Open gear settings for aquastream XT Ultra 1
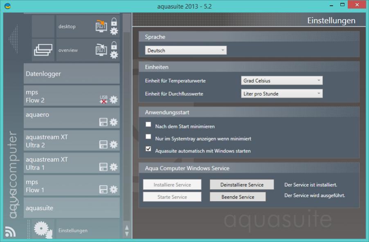 pos(114,167)
